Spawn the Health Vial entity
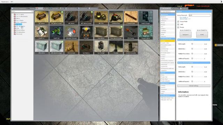The width and height of the screenshot is (223, 125). 56,32
